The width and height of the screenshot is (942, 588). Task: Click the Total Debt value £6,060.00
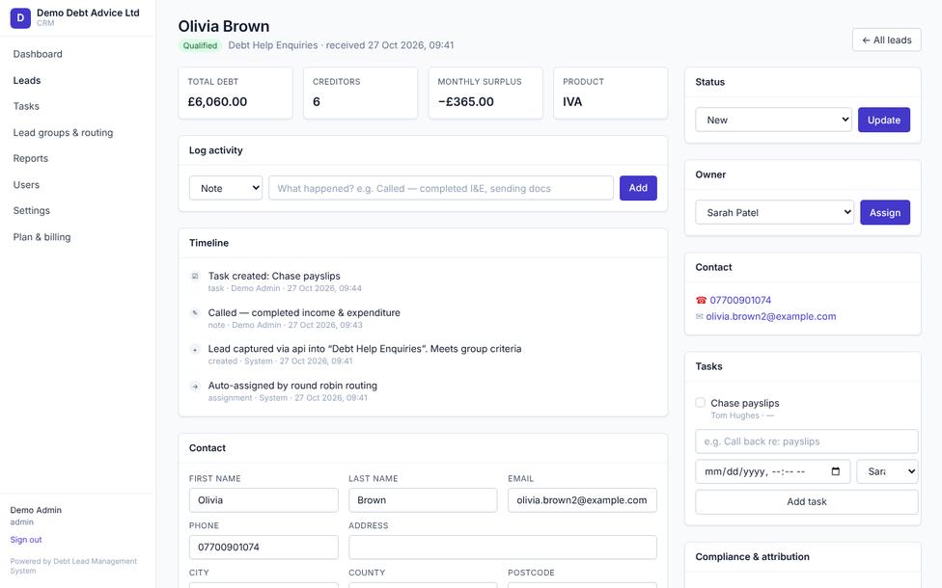coord(217,101)
